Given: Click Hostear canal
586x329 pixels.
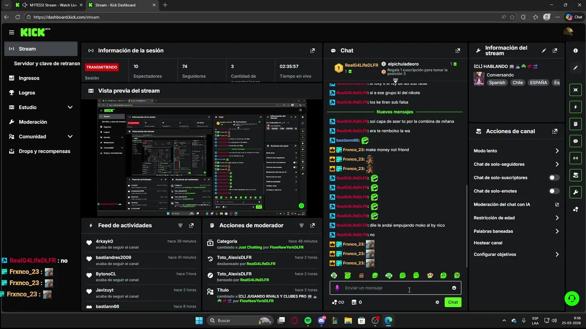Looking at the screenshot, I should click(488, 243).
